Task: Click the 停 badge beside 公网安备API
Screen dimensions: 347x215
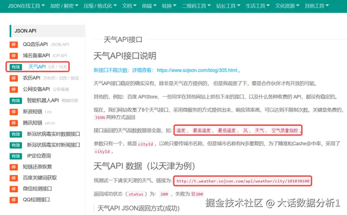Action: point(14,89)
